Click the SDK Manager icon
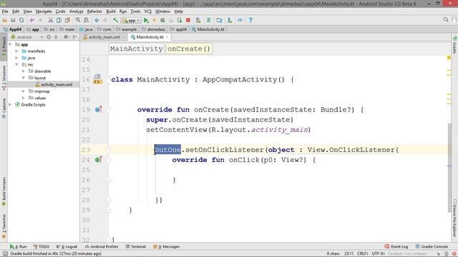Viewport: 458px width, 257px height. pos(230,21)
